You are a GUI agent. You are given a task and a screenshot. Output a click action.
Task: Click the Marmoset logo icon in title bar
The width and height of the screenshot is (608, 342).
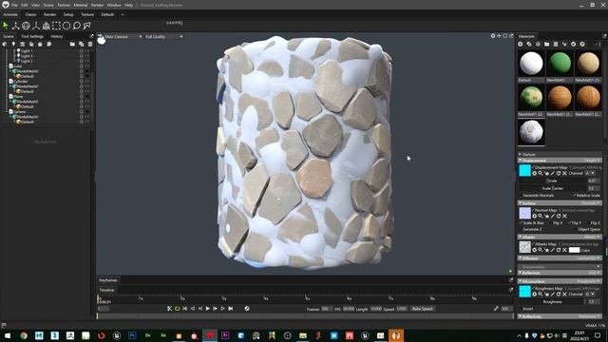click(6, 5)
